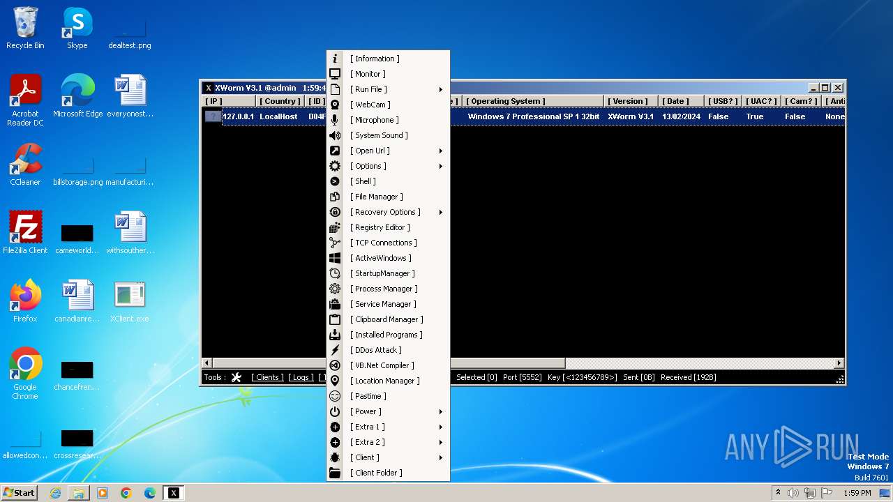Expand the Extra 2 submenu arrow
The height and width of the screenshot is (502, 893).
[441, 442]
